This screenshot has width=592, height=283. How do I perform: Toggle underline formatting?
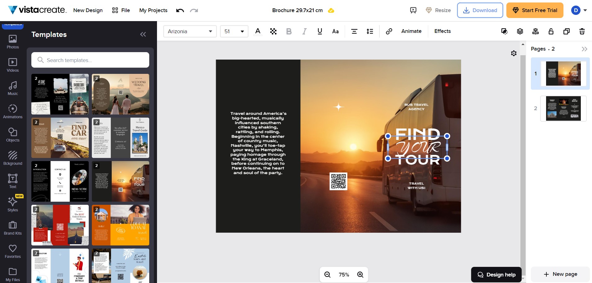coord(320,31)
